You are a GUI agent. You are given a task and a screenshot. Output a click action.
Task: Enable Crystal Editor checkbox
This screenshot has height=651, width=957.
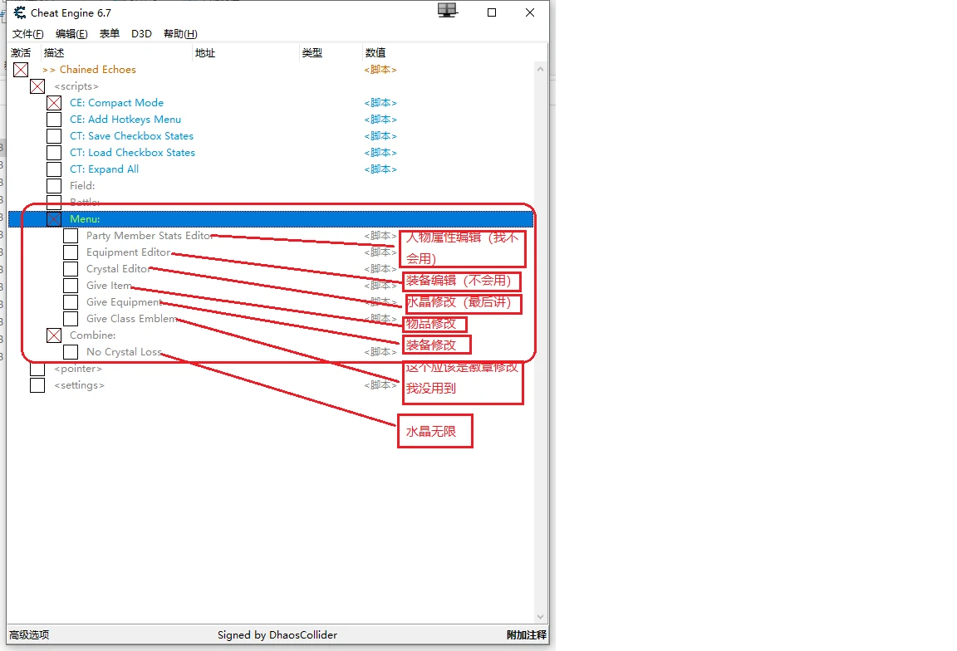coord(71,268)
